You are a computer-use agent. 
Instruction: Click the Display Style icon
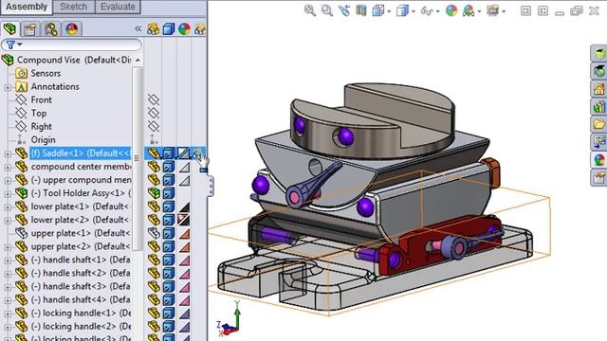pos(402,10)
